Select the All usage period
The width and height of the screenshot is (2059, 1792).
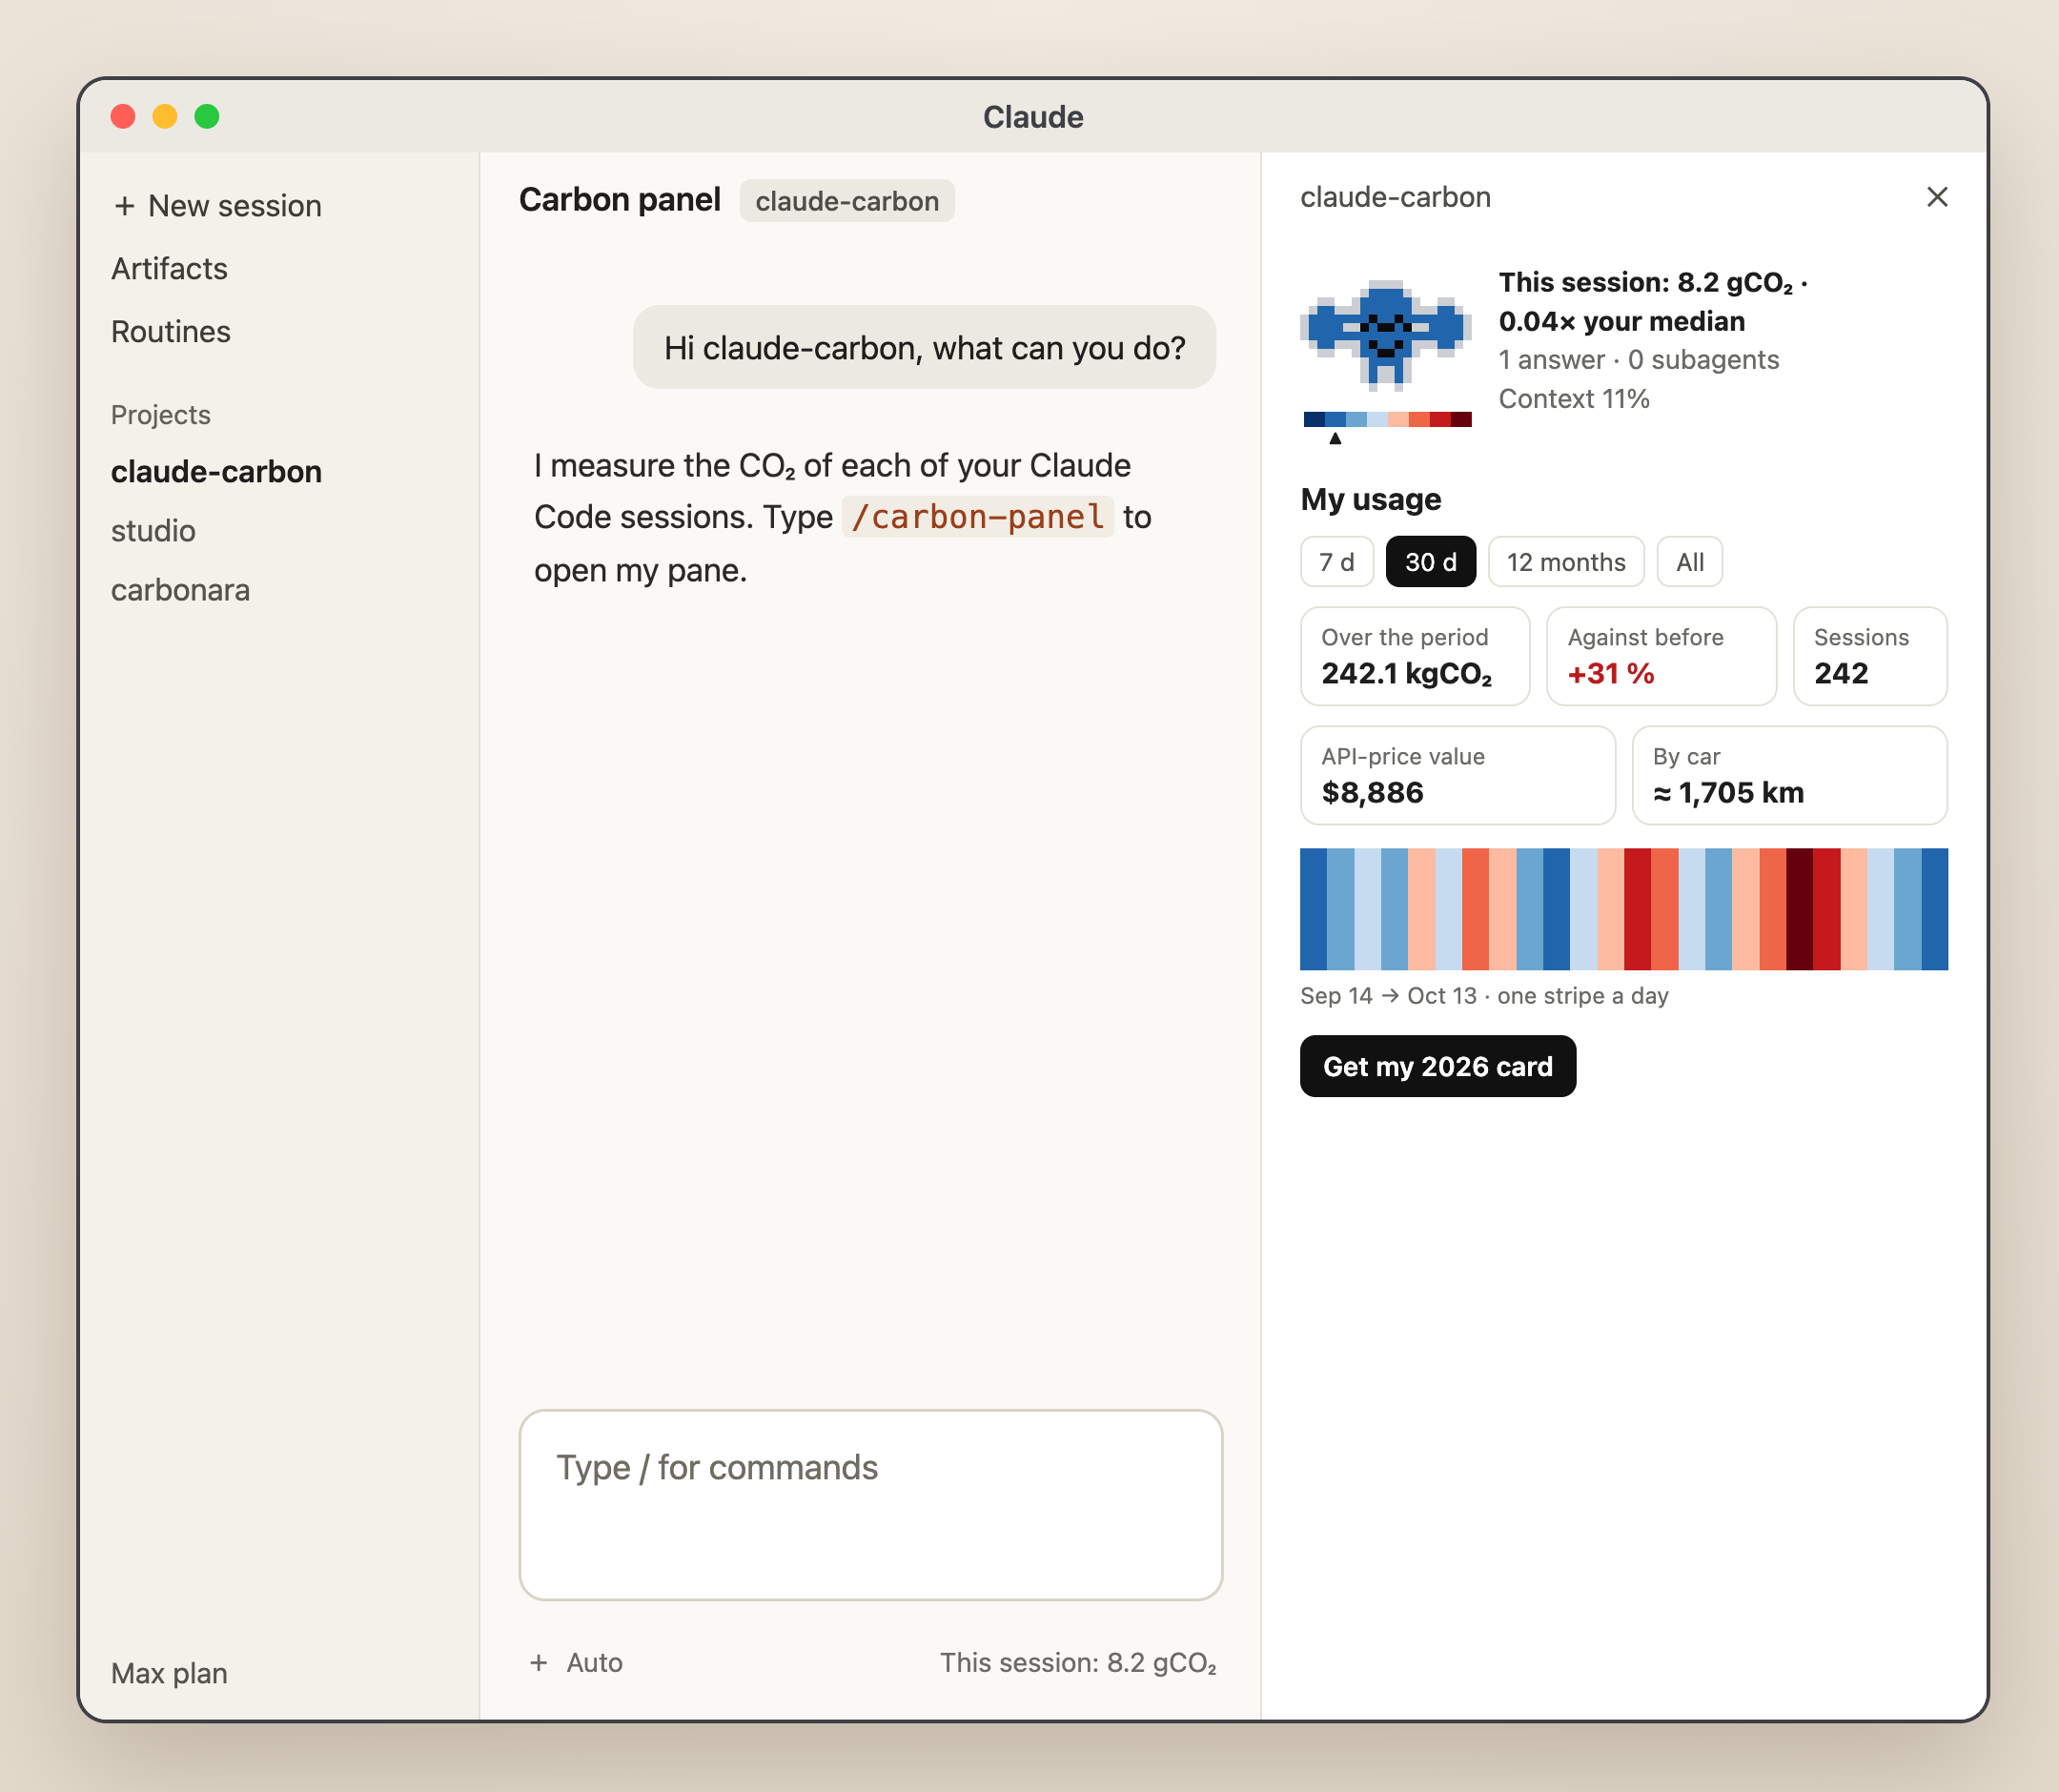click(x=1689, y=562)
